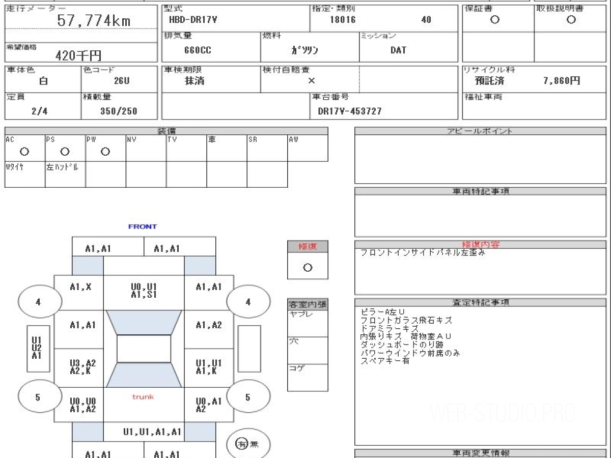The image size is (611, 458).
Task: Click the load capacity 350/250
Action: click(x=119, y=111)
